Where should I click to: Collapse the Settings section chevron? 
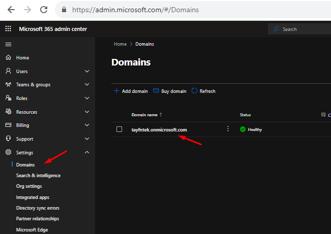(x=87, y=152)
